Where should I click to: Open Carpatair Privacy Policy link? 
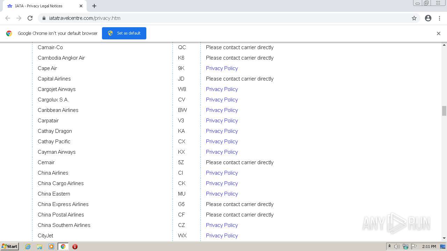222,121
